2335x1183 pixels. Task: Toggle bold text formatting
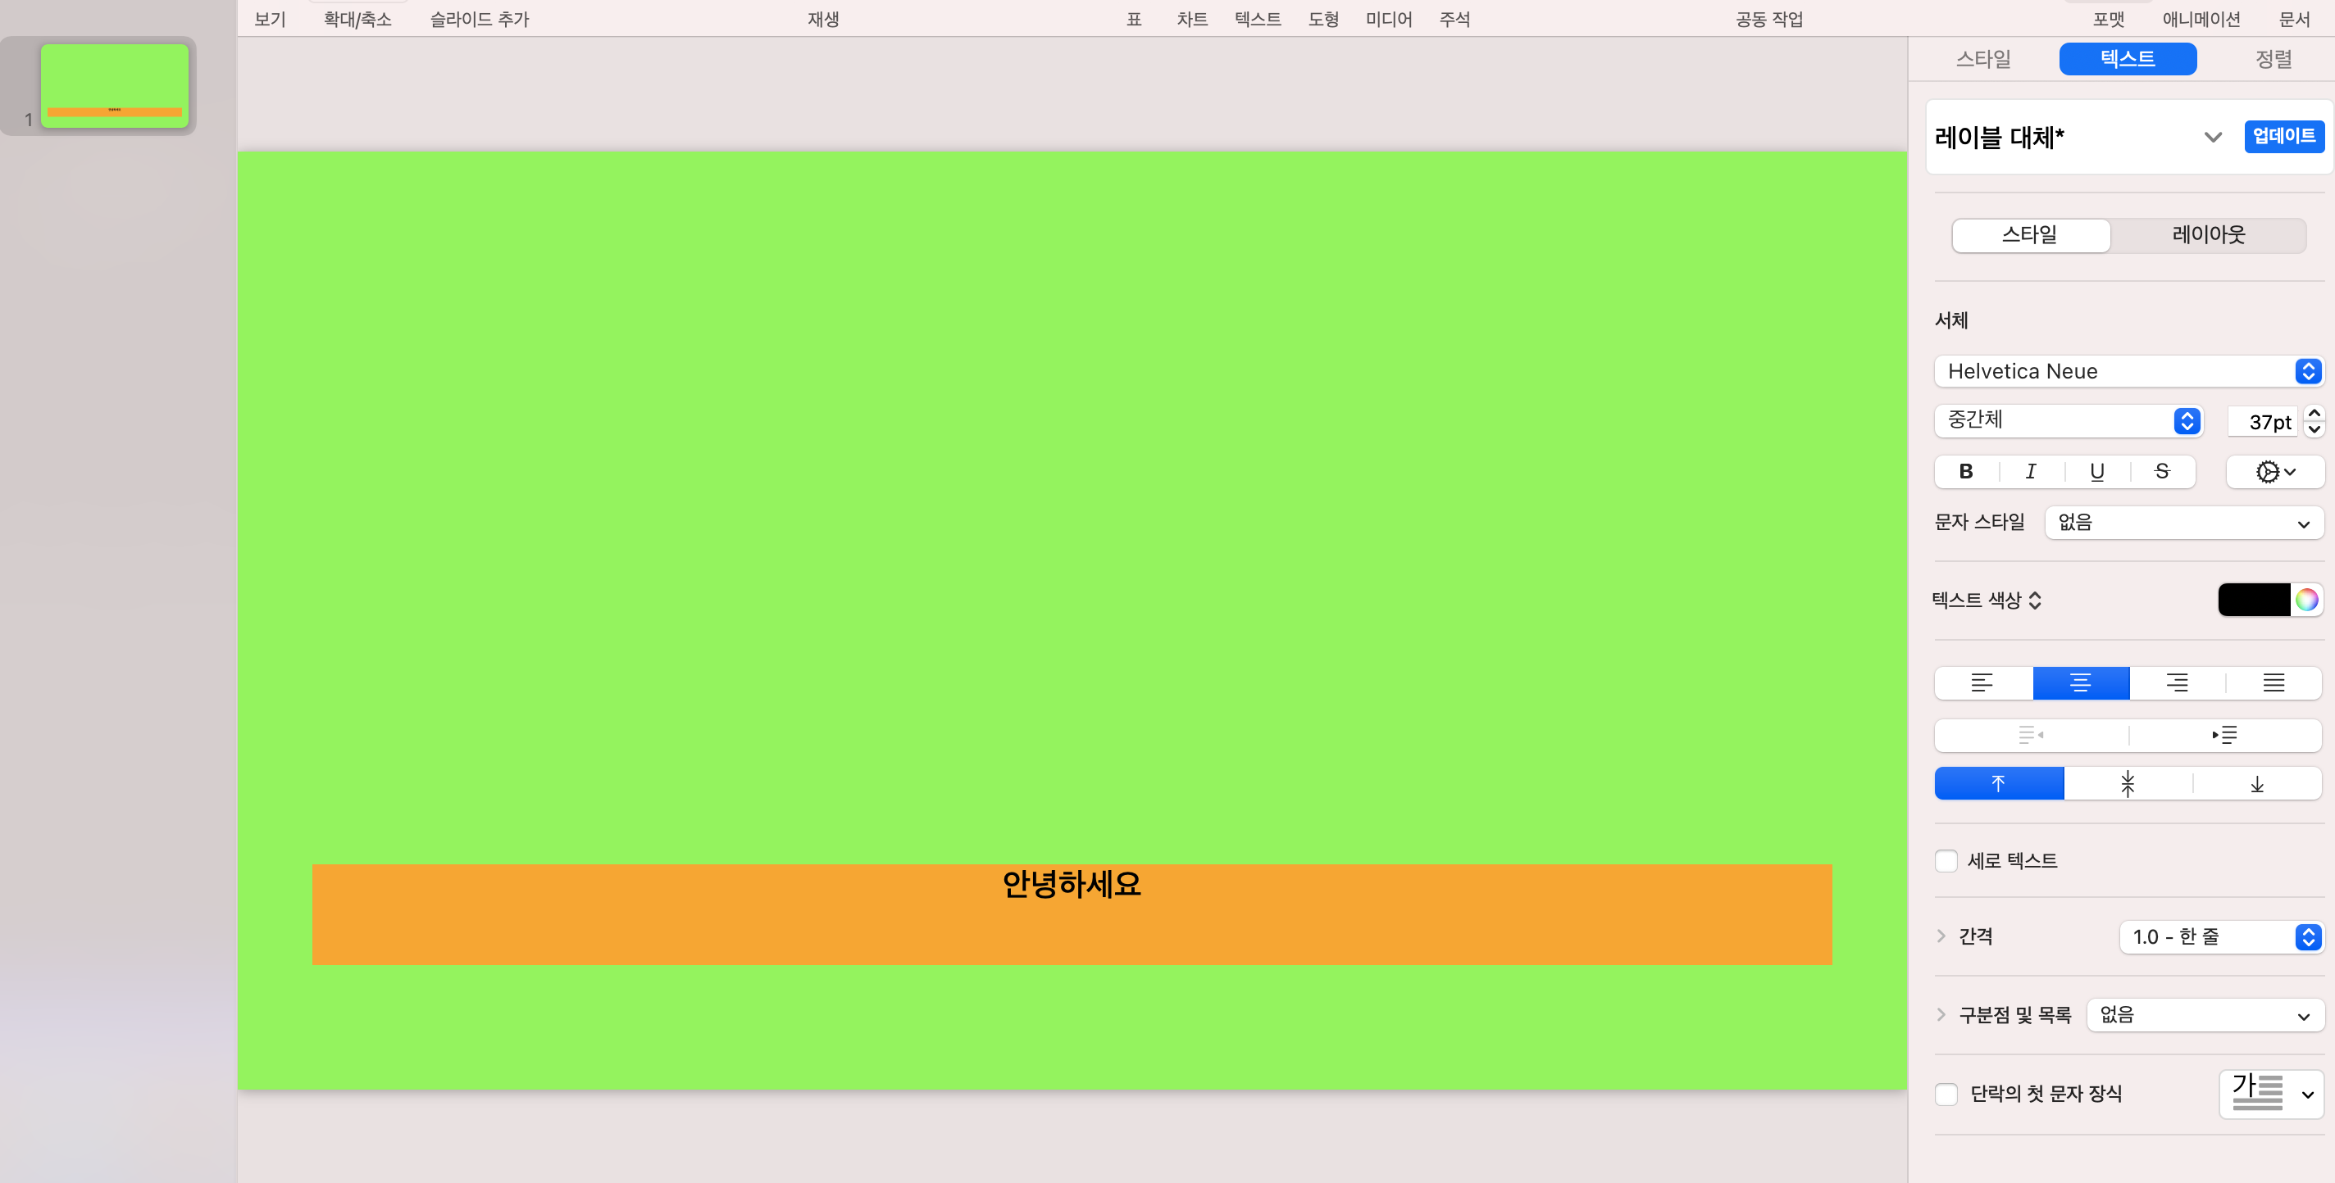[x=1965, y=471]
